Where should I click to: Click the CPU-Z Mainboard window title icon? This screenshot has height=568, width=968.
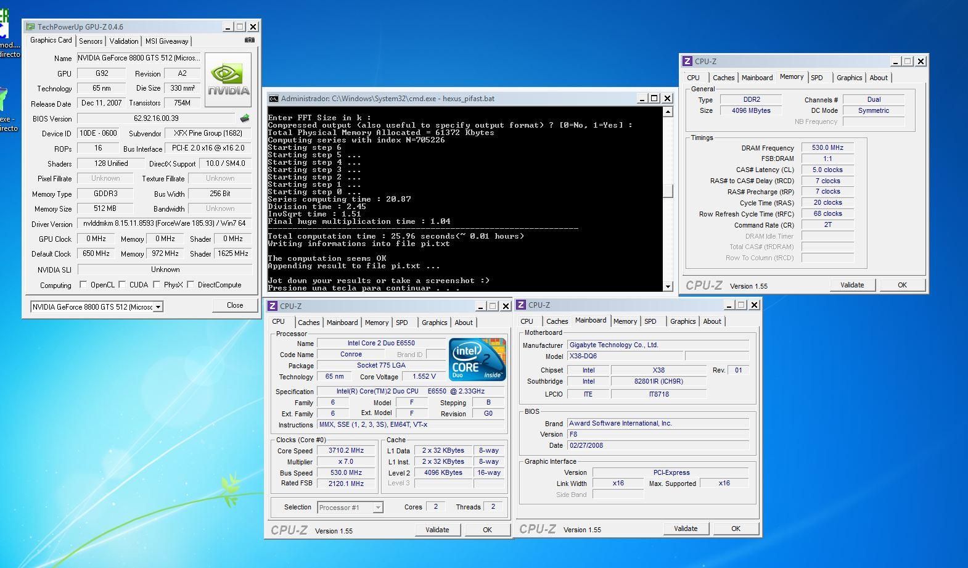coord(522,305)
